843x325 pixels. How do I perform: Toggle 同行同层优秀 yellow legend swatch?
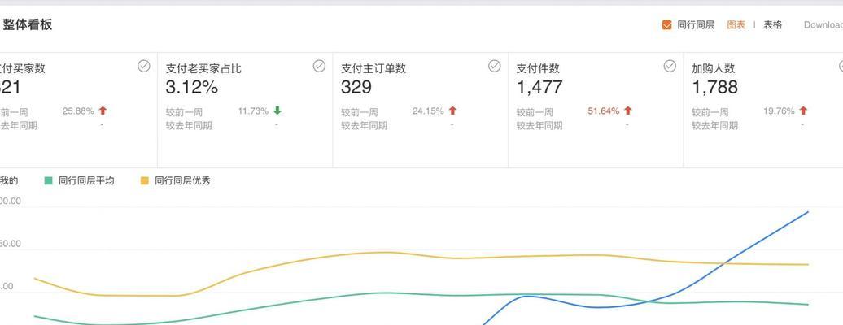pos(145,181)
